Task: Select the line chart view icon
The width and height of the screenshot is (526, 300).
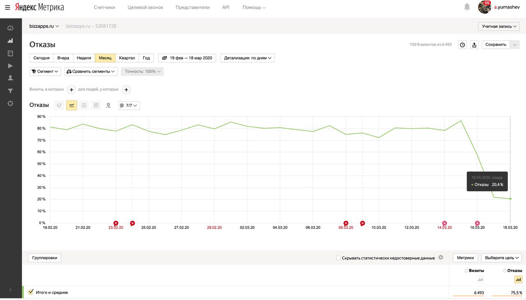Action: click(x=72, y=105)
